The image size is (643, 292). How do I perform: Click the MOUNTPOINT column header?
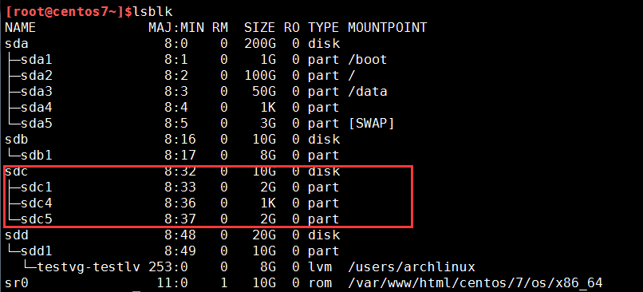click(387, 27)
